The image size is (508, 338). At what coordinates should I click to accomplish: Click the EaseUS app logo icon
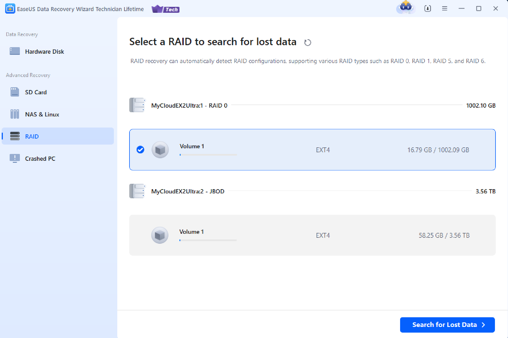point(10,9)
